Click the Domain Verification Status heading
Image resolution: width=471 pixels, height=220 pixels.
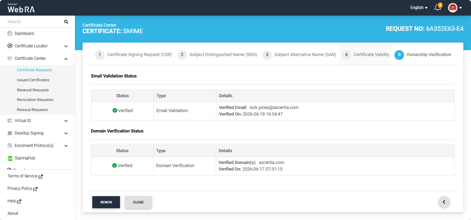117,131
